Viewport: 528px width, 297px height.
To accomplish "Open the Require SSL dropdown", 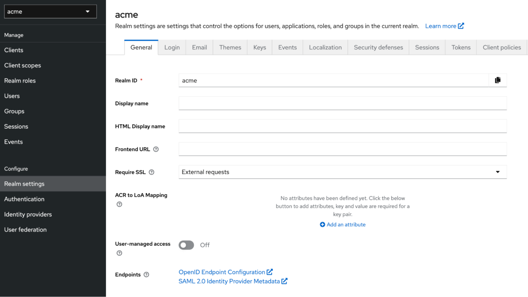I will pos(342,172).
